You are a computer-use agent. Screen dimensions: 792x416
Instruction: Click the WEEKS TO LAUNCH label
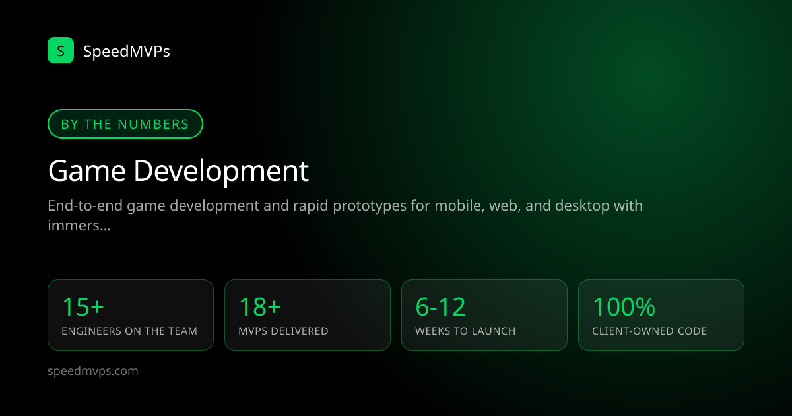[x=465, y=331]
